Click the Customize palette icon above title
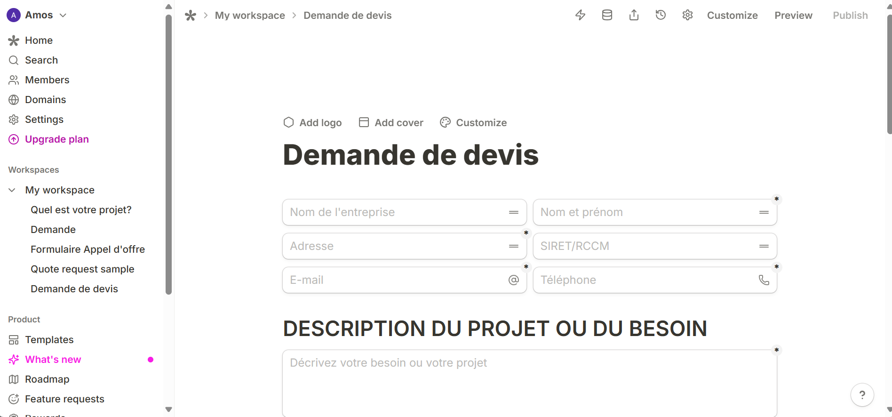Image resolution: width=892 pixels, height=417 pixels. pyautogui.click(x=445, y=122)
